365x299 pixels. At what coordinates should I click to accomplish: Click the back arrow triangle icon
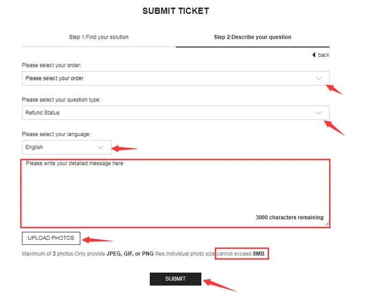pyautogui.click(x=313, y=55)
